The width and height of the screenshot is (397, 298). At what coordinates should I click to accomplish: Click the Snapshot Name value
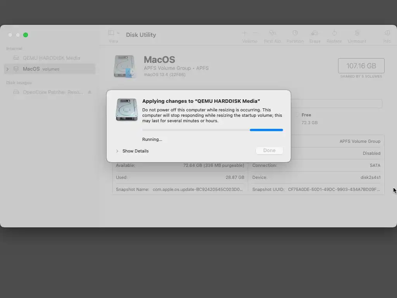(198, 189)
